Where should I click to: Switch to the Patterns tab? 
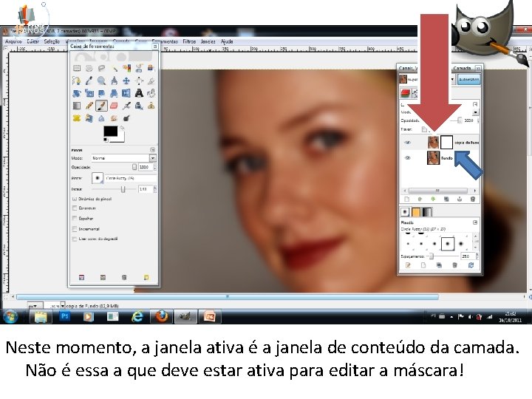(416, 212)
